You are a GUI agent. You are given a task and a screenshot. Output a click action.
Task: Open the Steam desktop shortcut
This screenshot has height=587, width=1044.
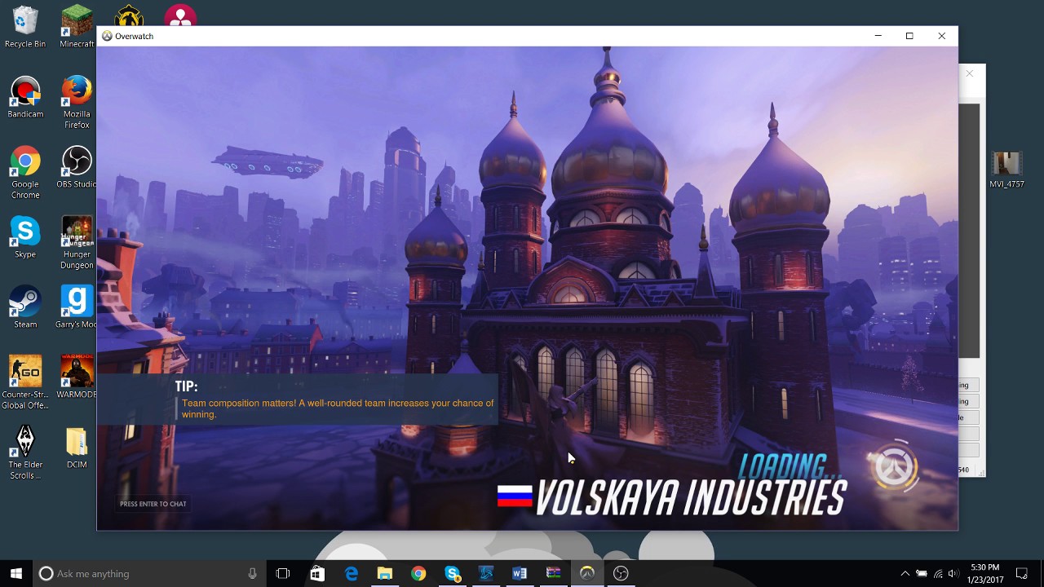25,307
